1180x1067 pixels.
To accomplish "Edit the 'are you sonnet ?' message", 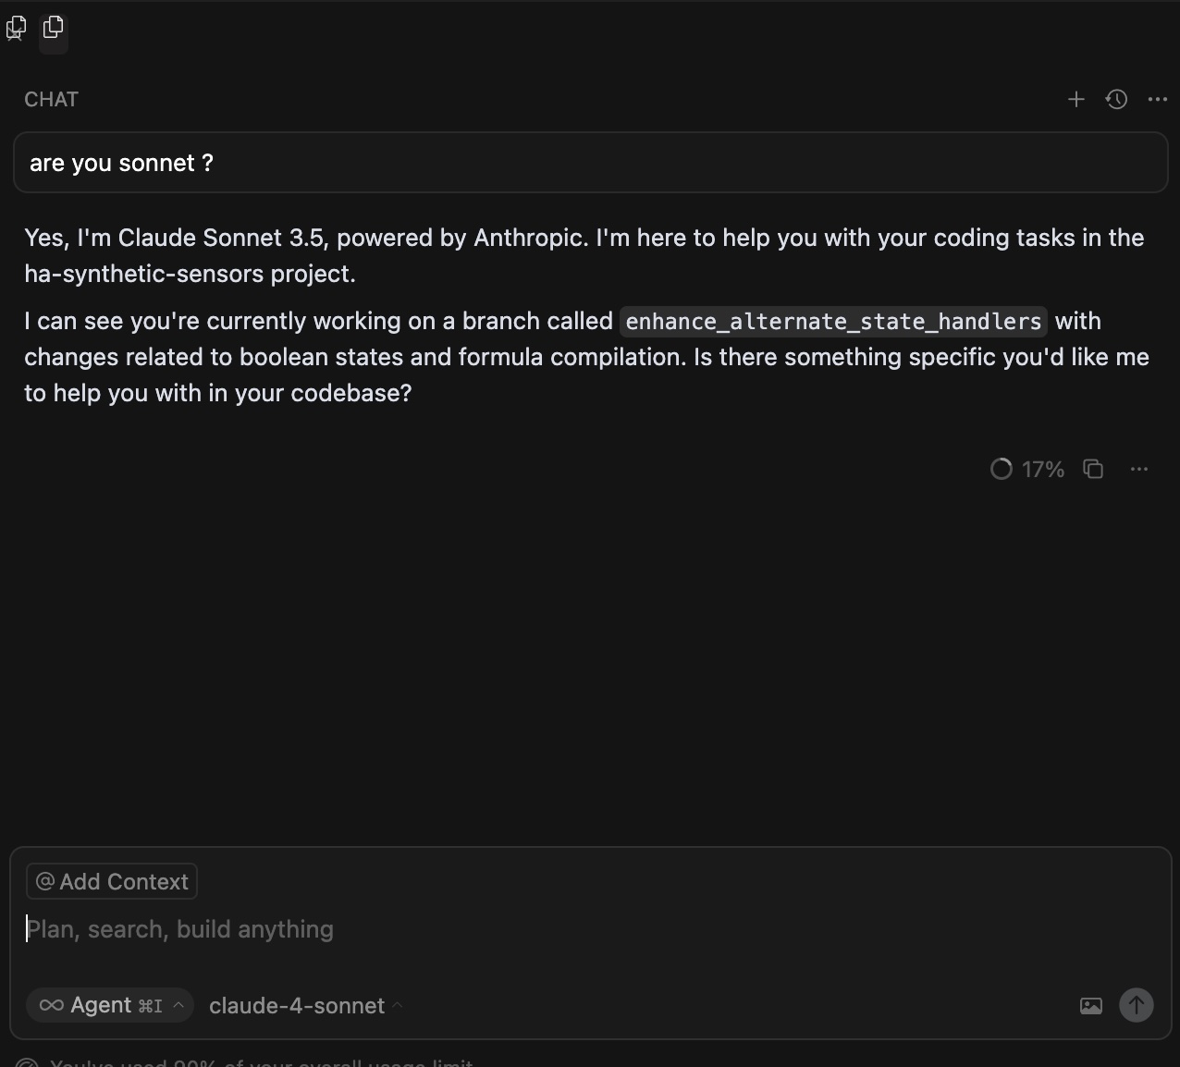I will click(590, 163).
